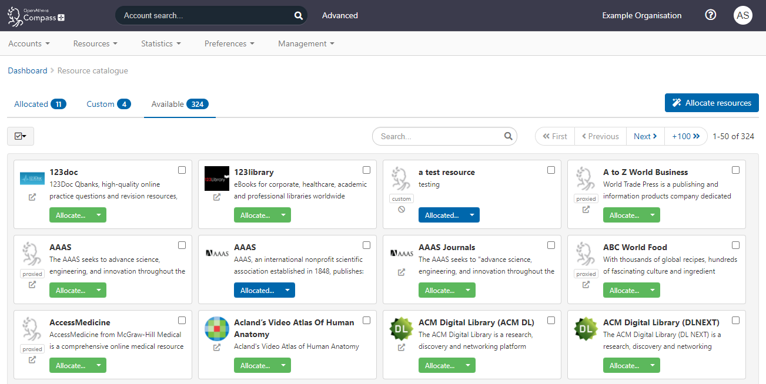Select A to Z World Business checkbox
The image size is (766, 384).
coord(735,170)
